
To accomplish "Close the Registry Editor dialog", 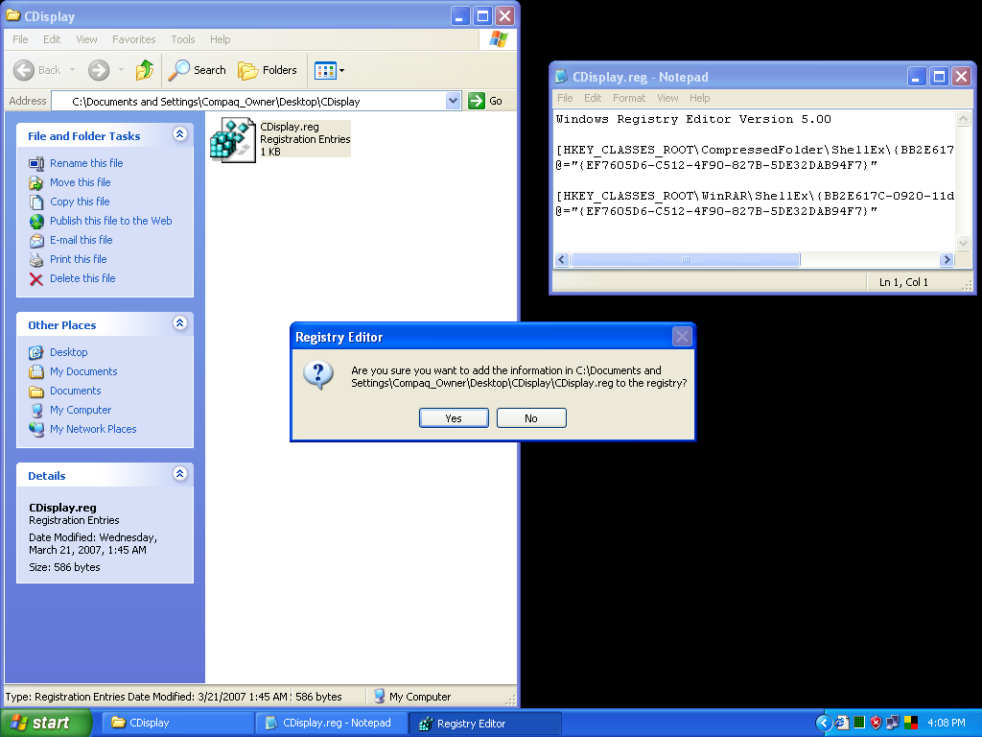I will point(682,337).
